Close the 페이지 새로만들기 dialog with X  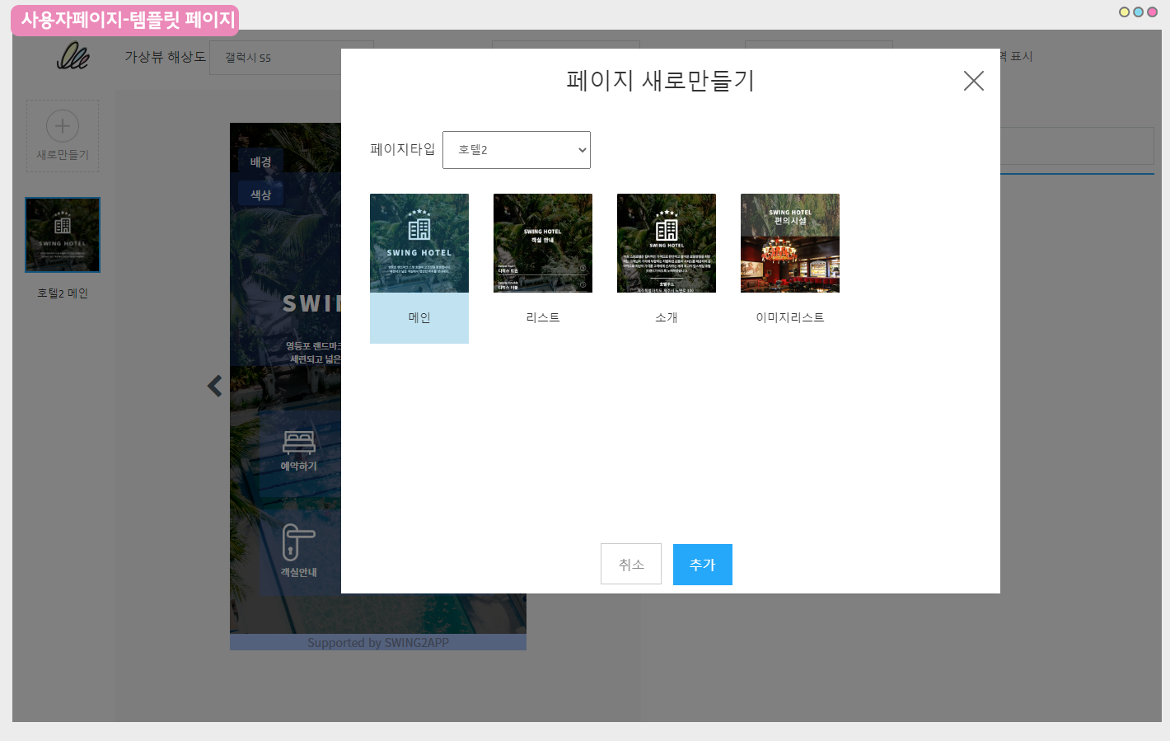pyautogui.click(x=973, y=81)
